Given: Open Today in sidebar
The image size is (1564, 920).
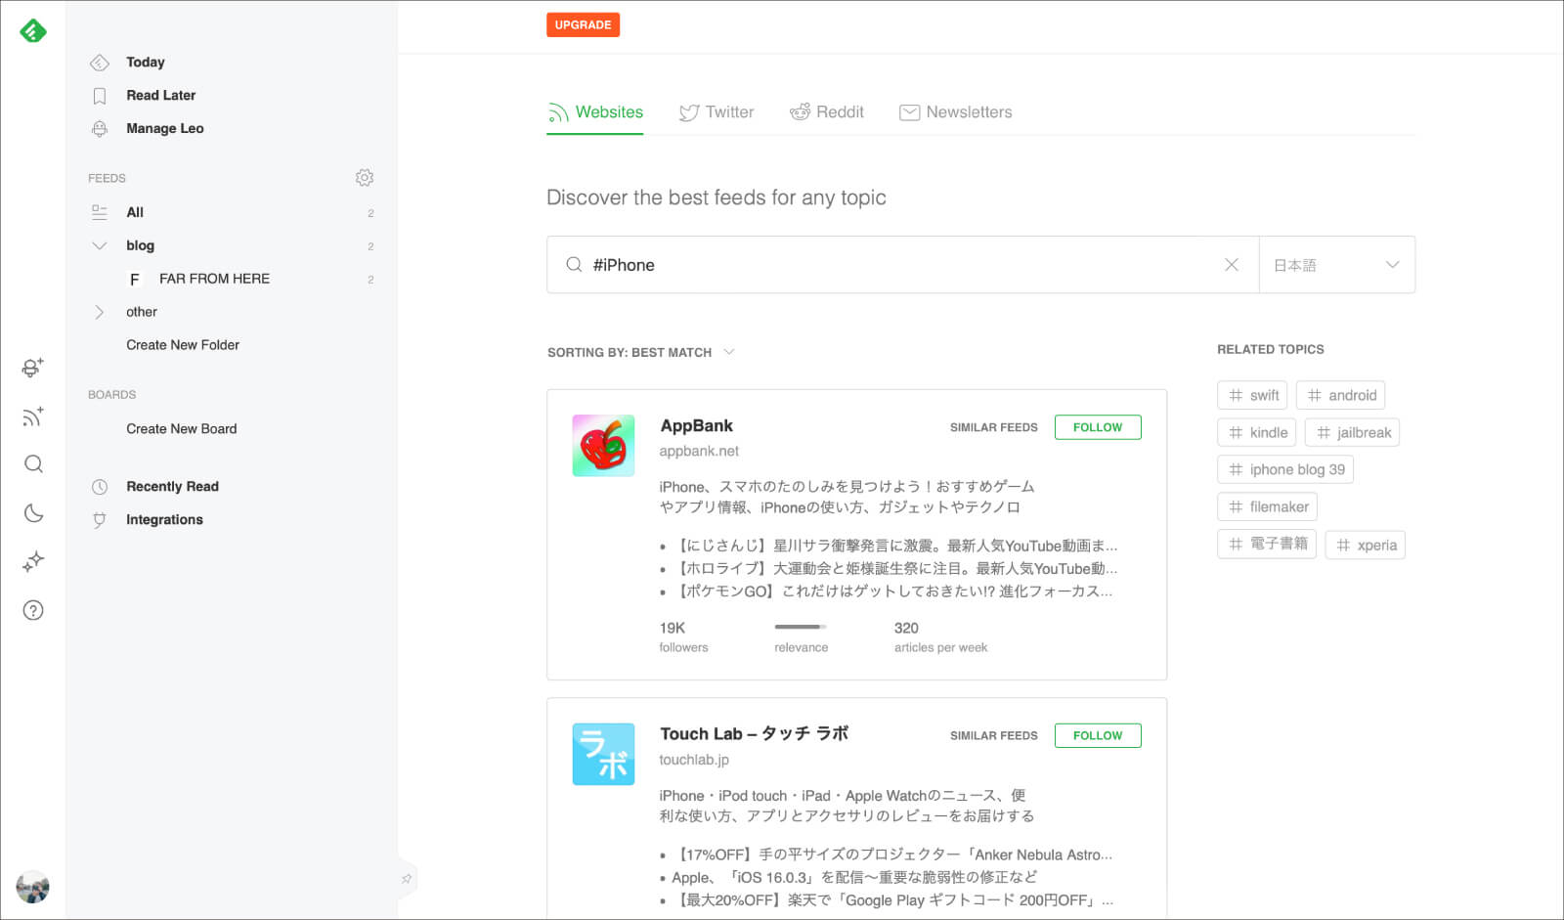Looking at the screenshot, I should (146, 63).
